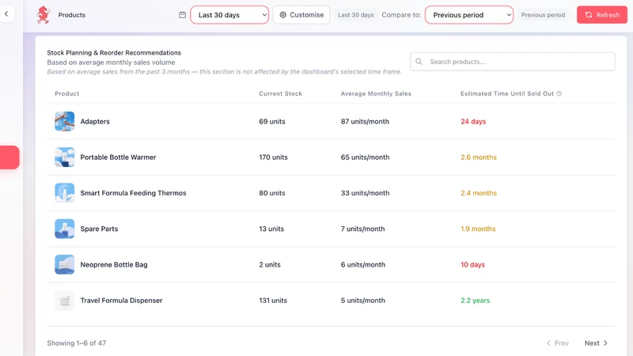Viewport: 633px width, 356px height.
Task: Click the Adapters product thumbnail
Action: pos(65,122)
